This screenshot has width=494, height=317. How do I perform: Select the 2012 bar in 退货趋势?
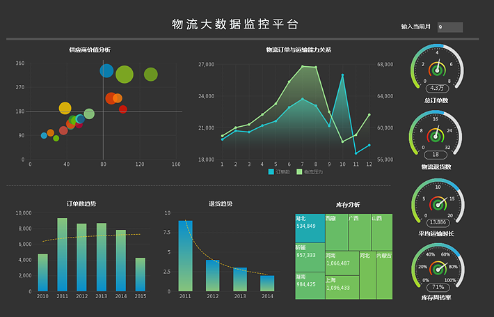213,275
